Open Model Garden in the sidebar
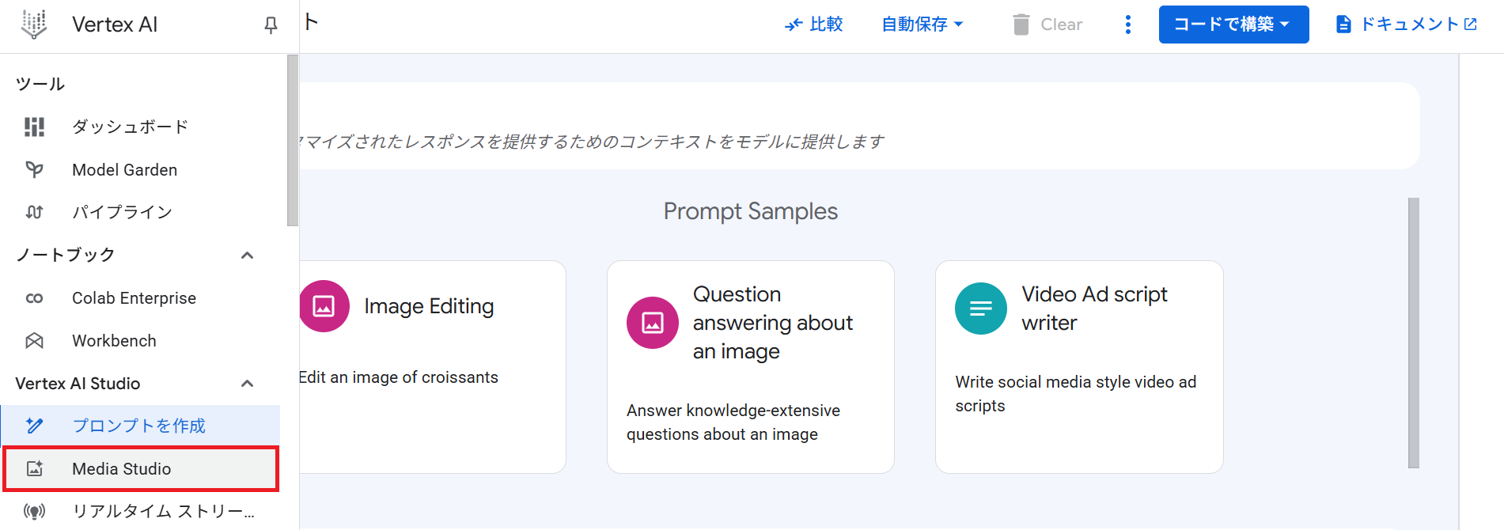 pos(140,169)
